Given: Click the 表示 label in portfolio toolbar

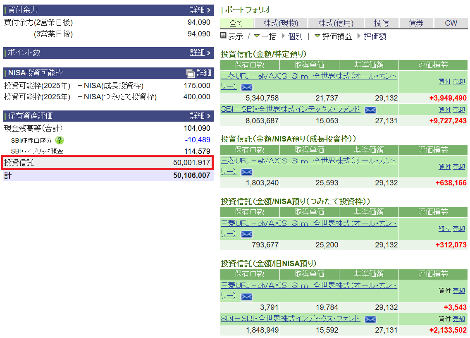Looking at the screenshot, I should point(236,36).
